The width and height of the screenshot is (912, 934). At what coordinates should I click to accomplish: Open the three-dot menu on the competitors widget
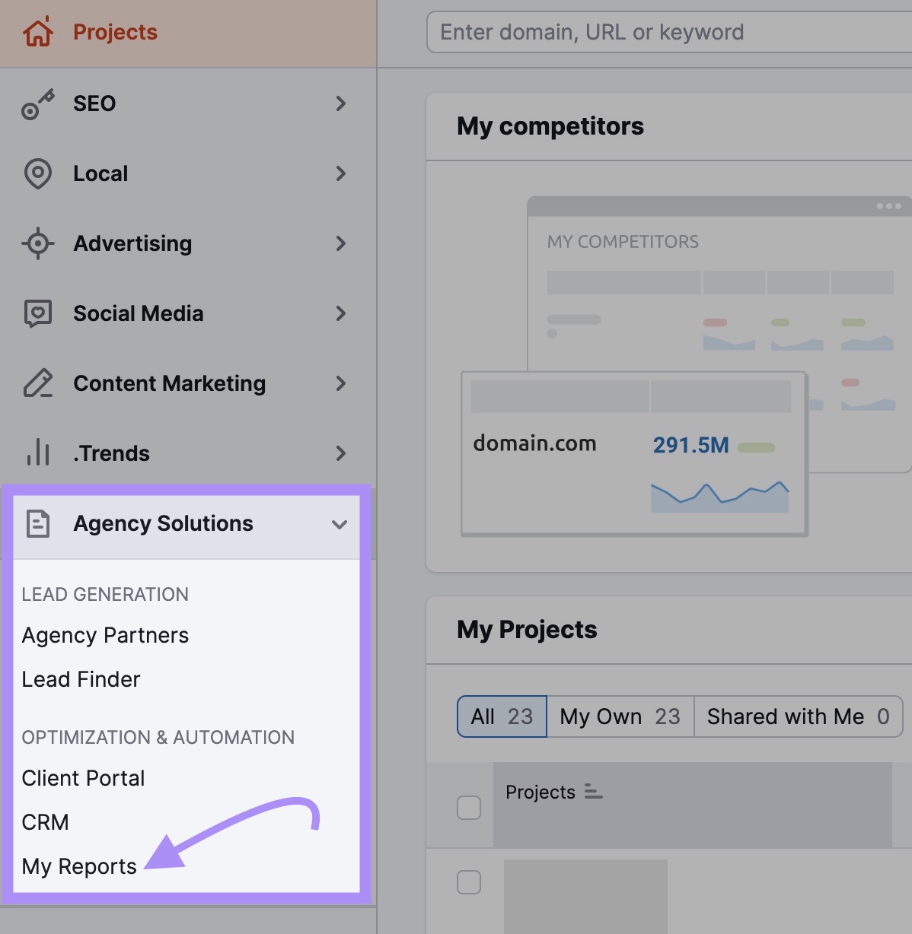886,206
